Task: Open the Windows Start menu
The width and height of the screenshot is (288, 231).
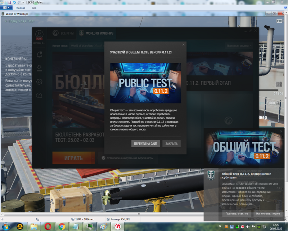Action: point(6,226)
